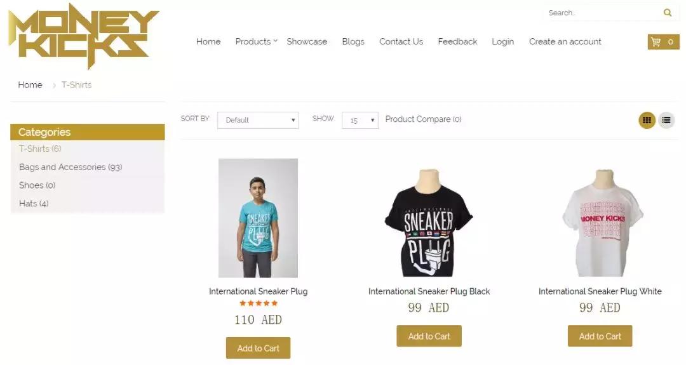Focus the search input field
686x365 pixels.
tap(600, 13)
